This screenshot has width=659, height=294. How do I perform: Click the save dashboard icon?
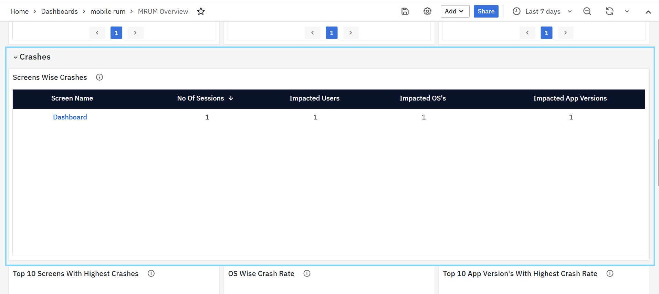click(405, 11)
